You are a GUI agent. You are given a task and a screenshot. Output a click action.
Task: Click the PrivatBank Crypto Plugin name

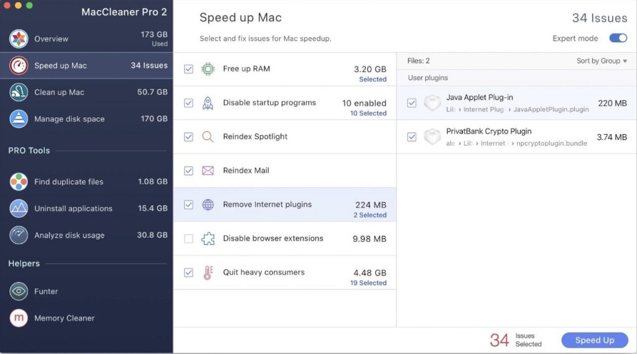point(489,132)
